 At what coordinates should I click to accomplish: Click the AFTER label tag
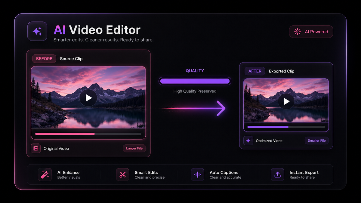point(255,71)
